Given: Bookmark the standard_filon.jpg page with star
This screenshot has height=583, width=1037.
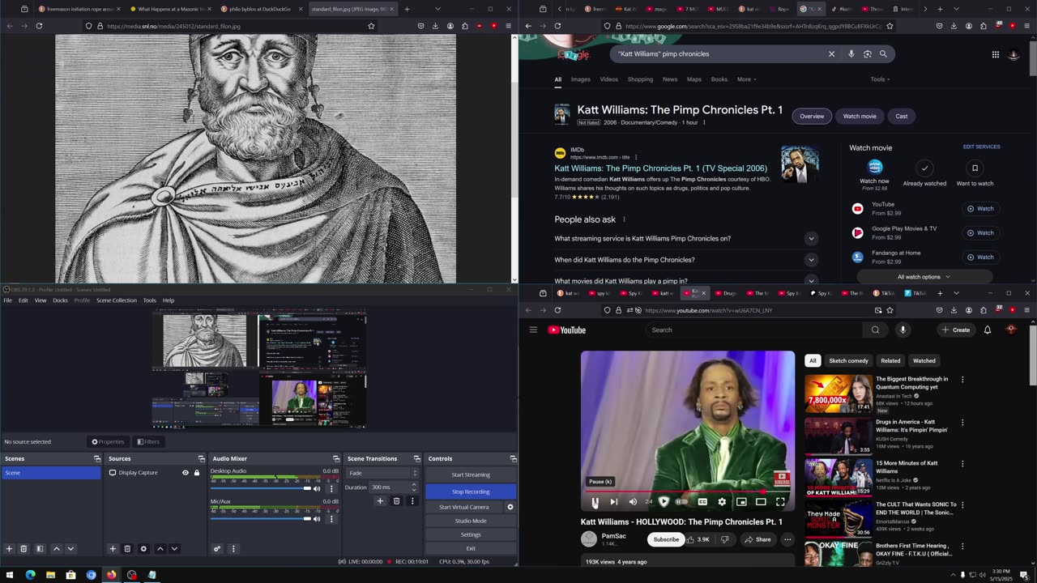Looking at the screenshot, I should tap(371, 26).
